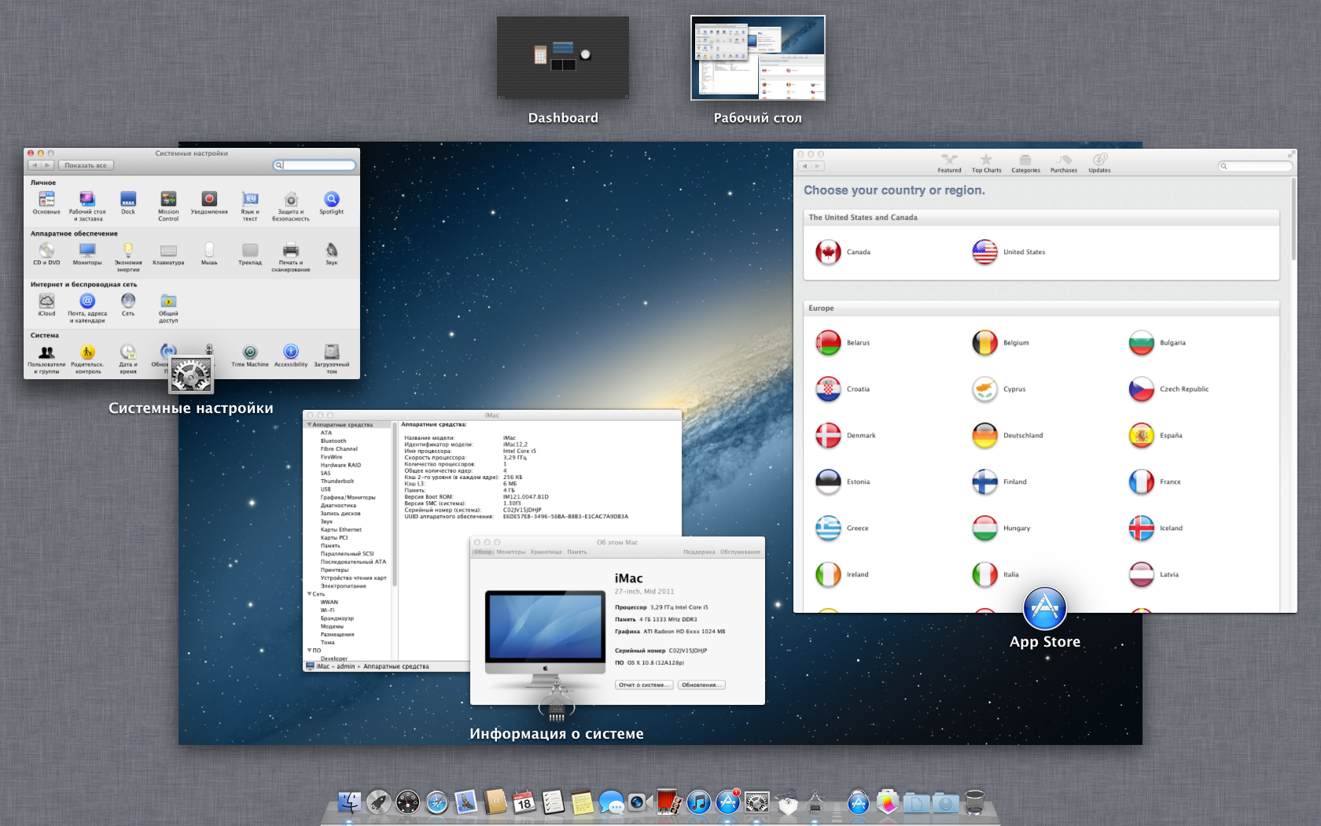Select Iceland in the Europe list
This screenshot has width=1321, height=826.
tap(1156, 529)
